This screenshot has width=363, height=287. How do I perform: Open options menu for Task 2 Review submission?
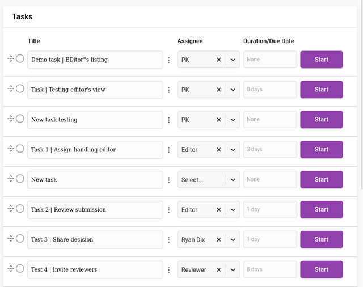(168, 210)
